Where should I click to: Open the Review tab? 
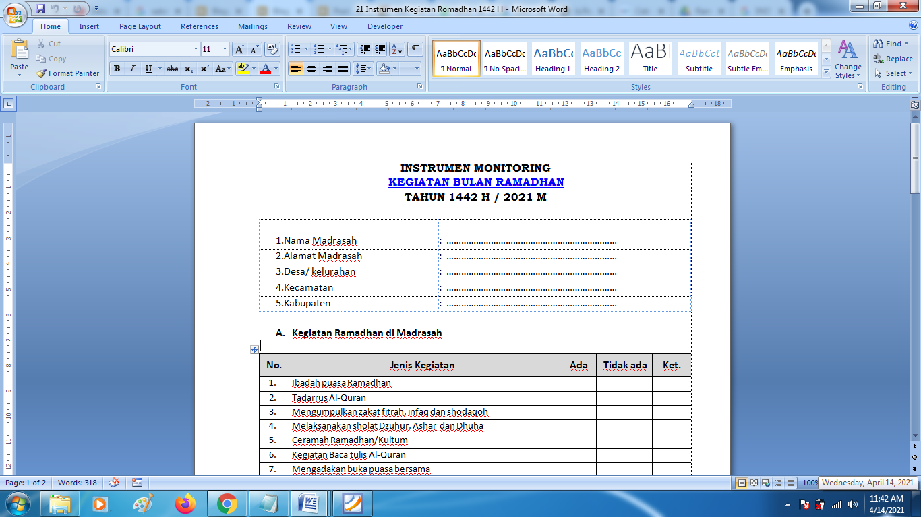coord(299,26)
